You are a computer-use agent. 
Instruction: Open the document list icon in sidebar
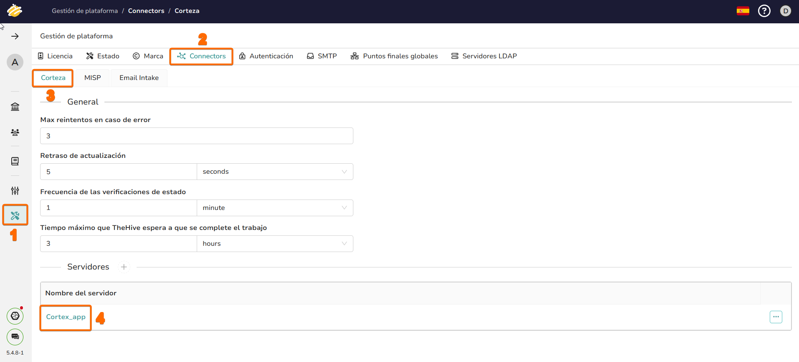click(15, 161)
